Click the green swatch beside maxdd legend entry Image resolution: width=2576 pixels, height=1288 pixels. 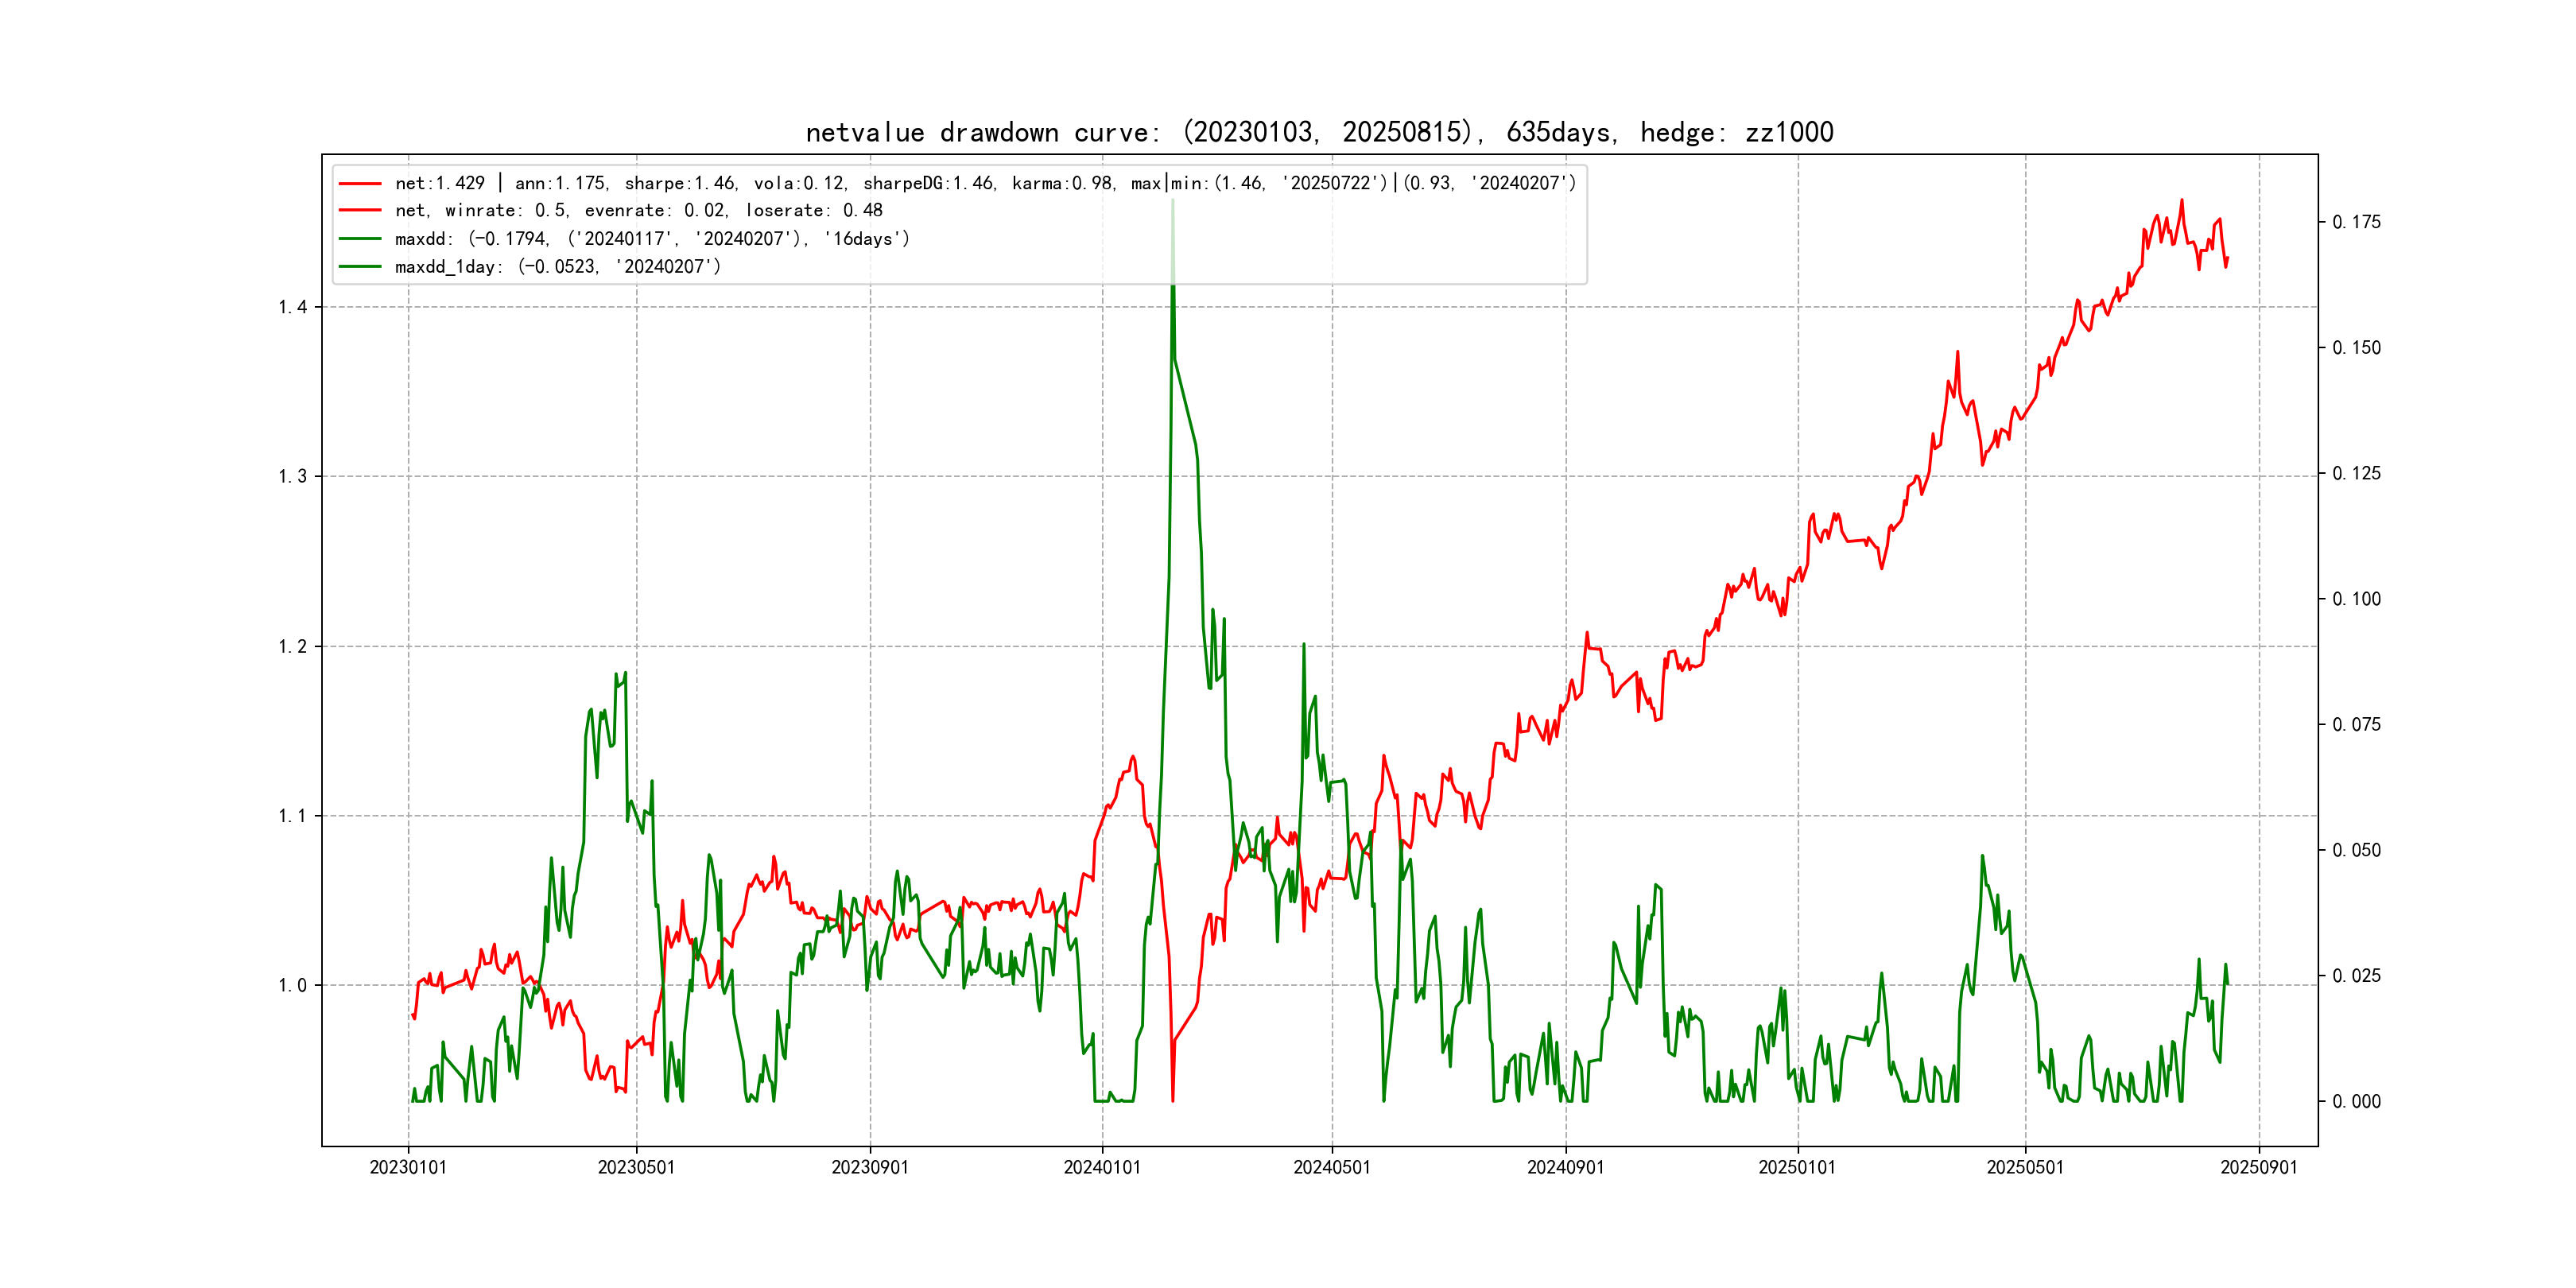(360, 239)
